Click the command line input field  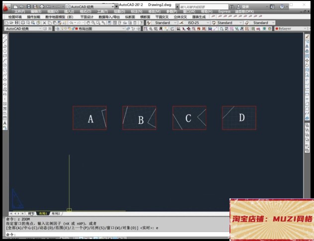116,235
